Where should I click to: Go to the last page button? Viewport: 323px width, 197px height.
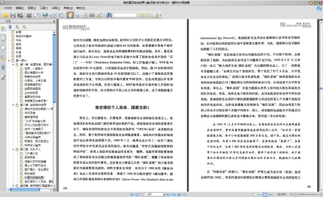click(x=174, y=194)
